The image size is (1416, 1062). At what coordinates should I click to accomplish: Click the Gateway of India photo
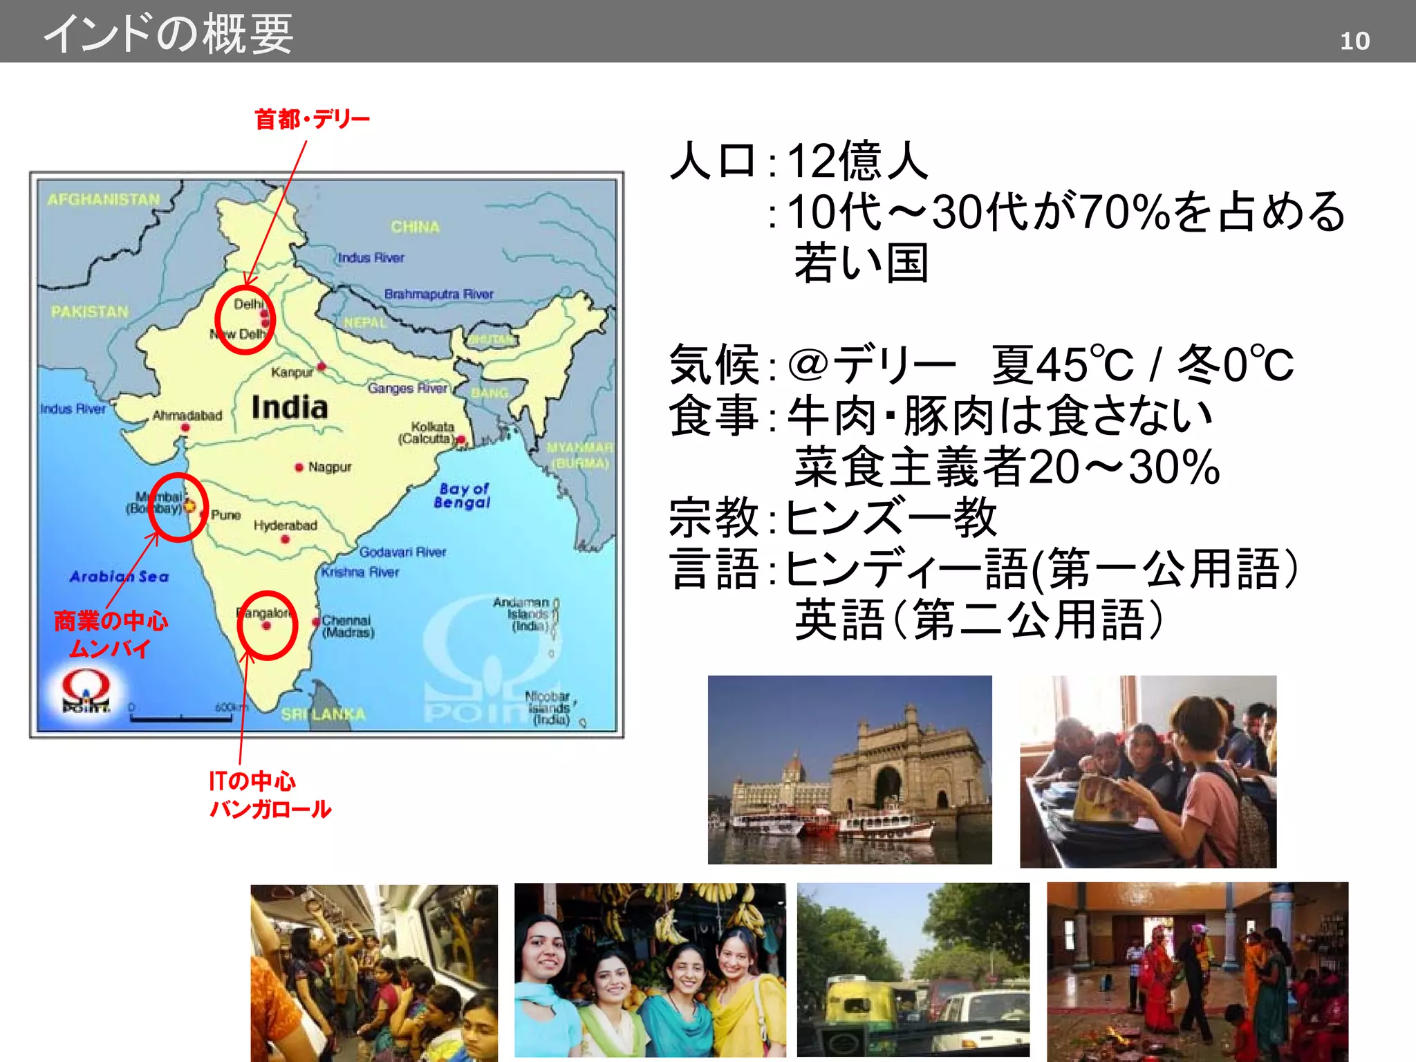tap(850, 770)
